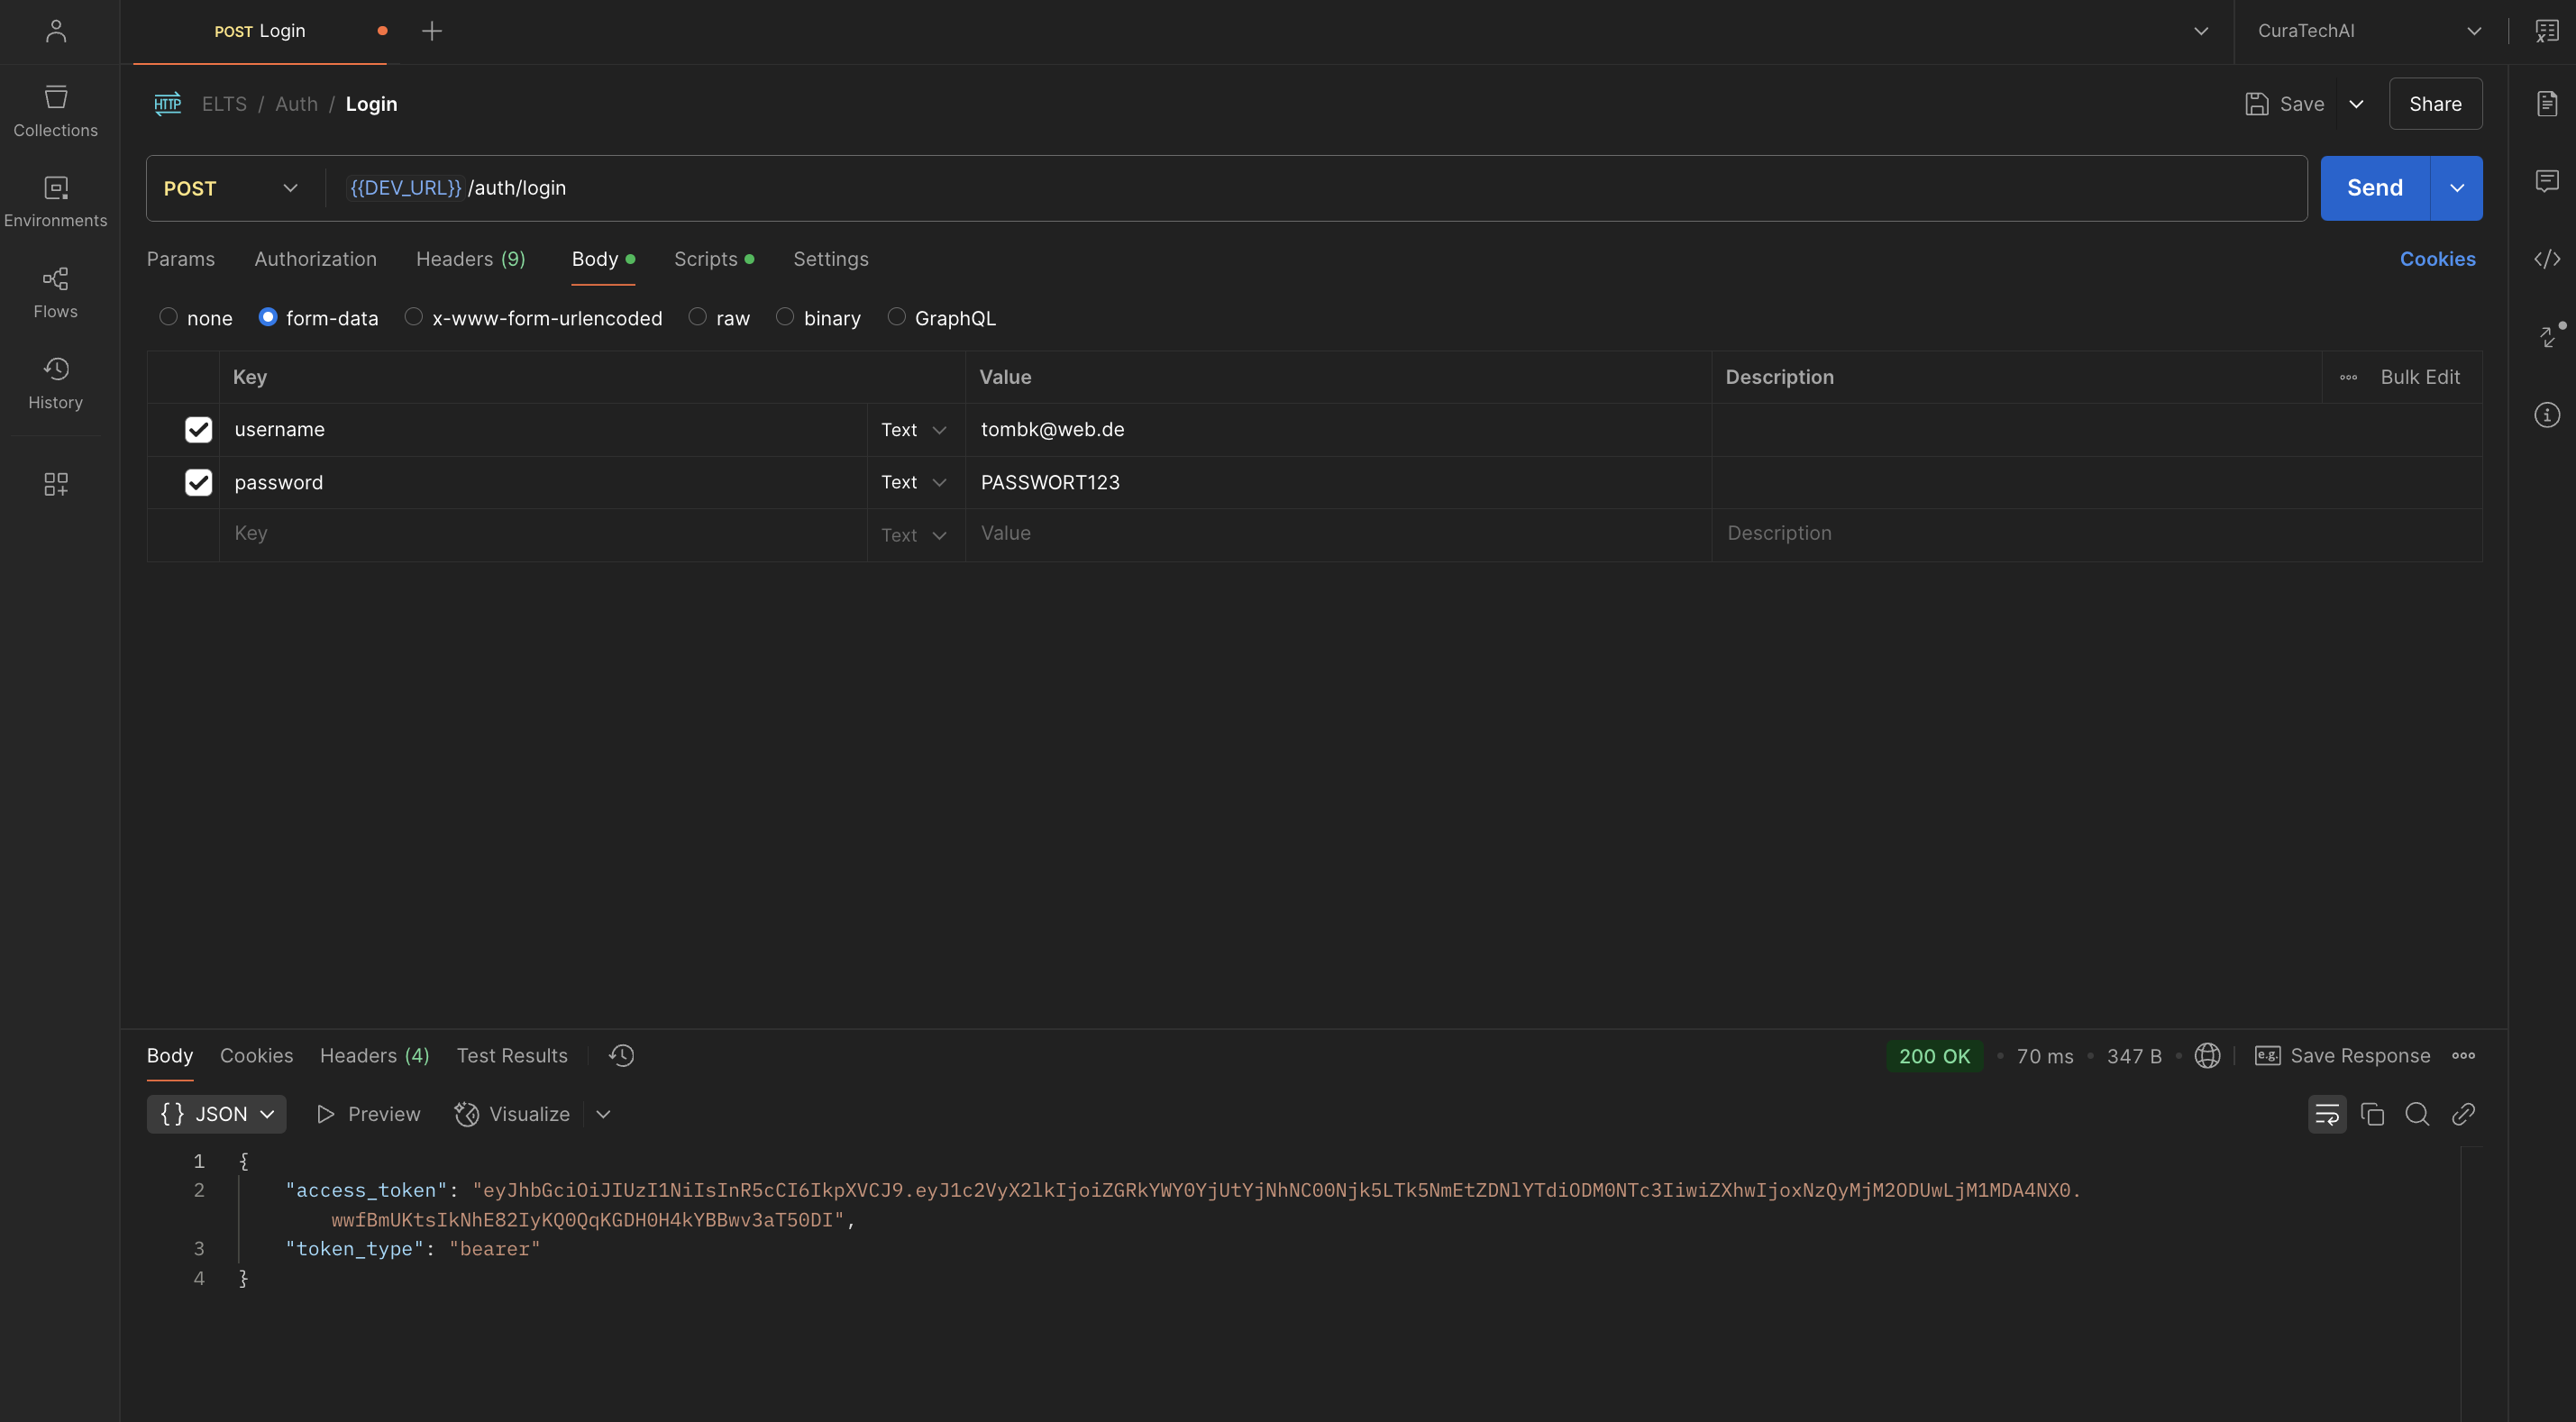Screen dimensions: 2576x1422
Task: Click the tombk@web.de value cell
Action: pyautogui.click(x=1338, y=430)
